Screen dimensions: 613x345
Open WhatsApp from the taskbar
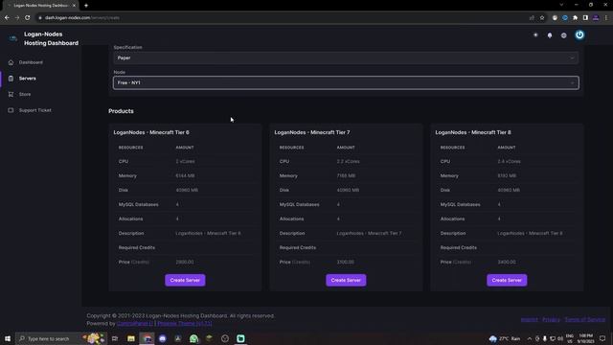[x=193, y=338]
